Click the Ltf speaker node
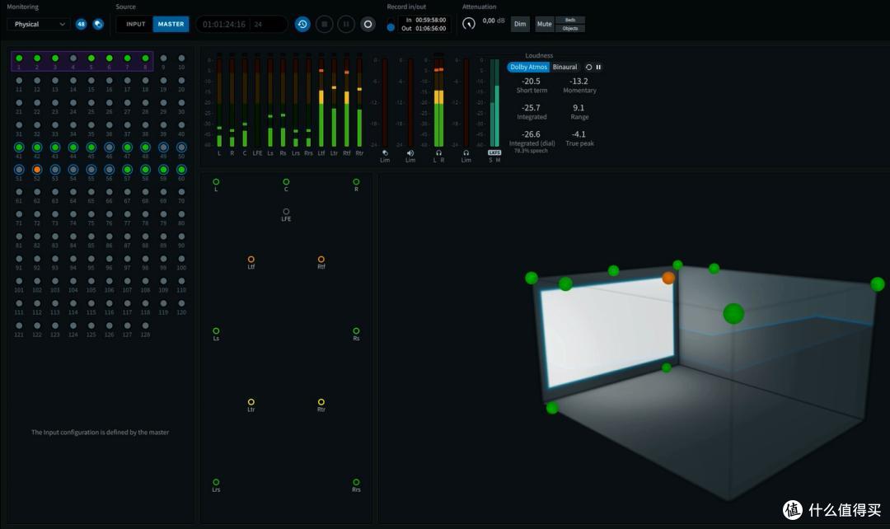This screenshot has height=529, width=890. pyautogui.click(x=251, y=260)
